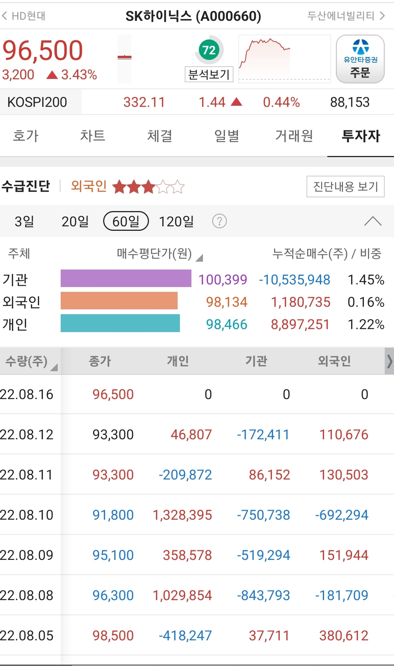The image size is (394, 666).
Task: Select the 개인 column header
Action: [x=178, y=361]
